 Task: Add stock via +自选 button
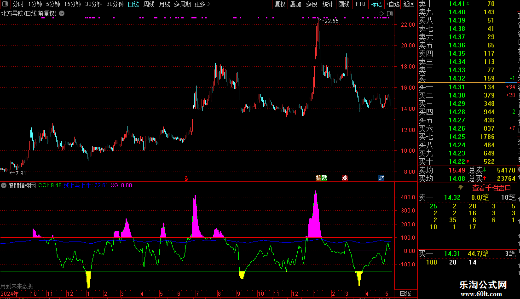[x=393, y=4]
